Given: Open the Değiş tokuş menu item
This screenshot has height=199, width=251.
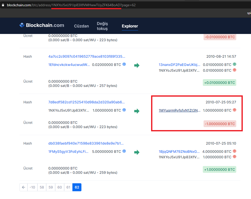Looking at the screenshot, I should coord(102,26).
